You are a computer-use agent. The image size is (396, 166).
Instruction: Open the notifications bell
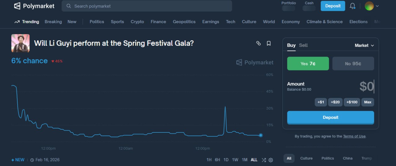click(352, 6)
